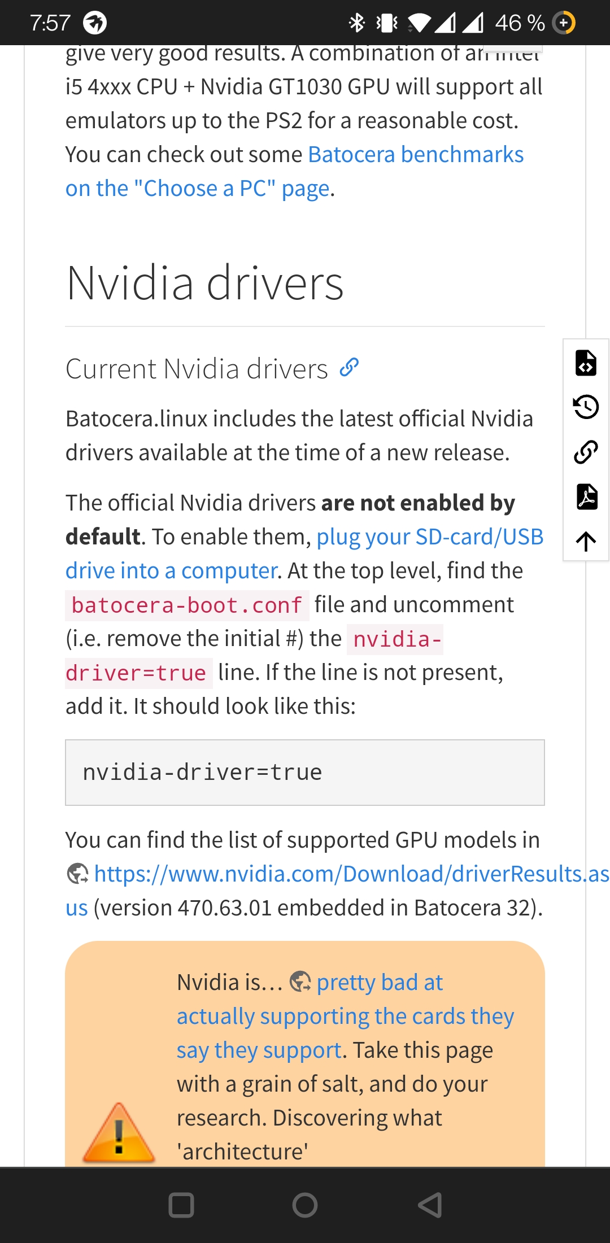Tap the nvidia-driver=true code block
This screenshot has height=1243, width=610.
[x=305, y=773]
